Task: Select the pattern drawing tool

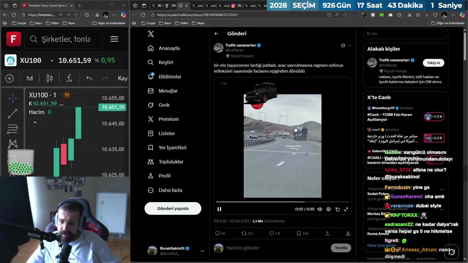Action: [x=13, y=144]
